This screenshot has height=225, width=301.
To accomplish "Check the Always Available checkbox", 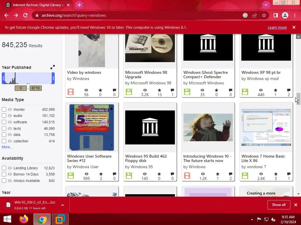I will tap(4, 180).
